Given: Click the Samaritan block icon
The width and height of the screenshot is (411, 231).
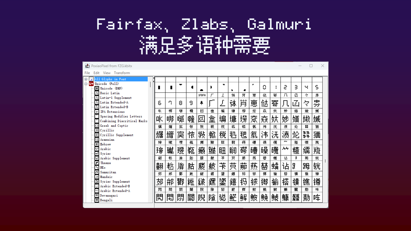Looking at the screenshot, I should click(x=97, y=172).
